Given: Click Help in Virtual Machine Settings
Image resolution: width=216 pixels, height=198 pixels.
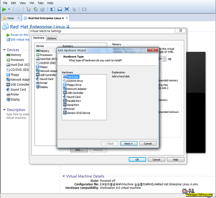Looking at the screenshot, I should click(175, 159).
